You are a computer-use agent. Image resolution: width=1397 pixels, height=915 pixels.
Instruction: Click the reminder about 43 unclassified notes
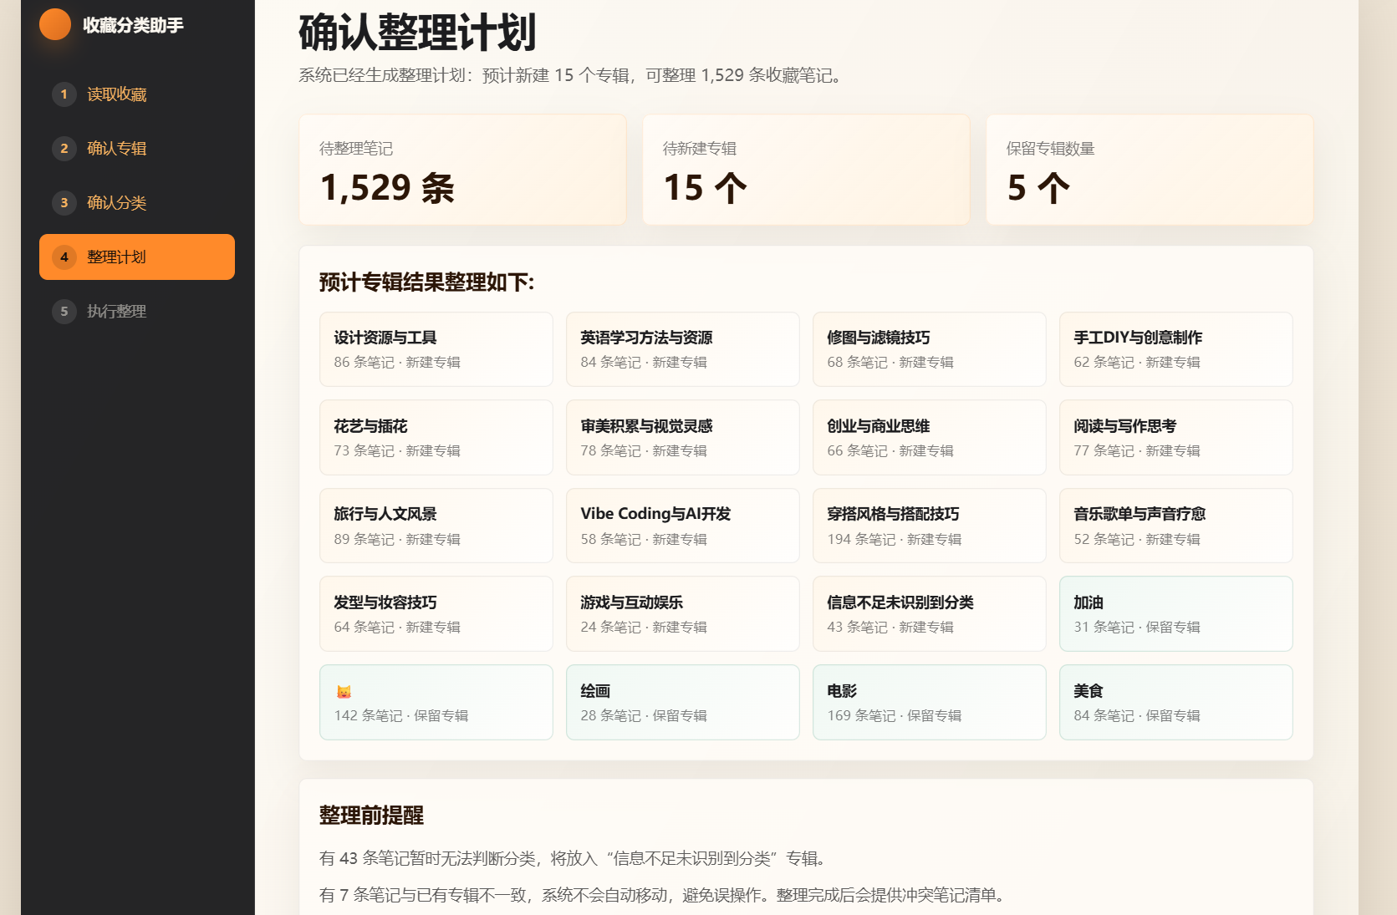tap(575, 858)
